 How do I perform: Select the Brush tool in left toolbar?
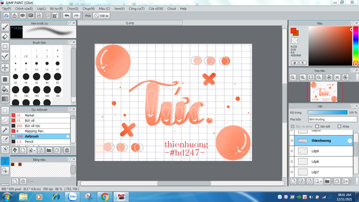coord(5,27)
